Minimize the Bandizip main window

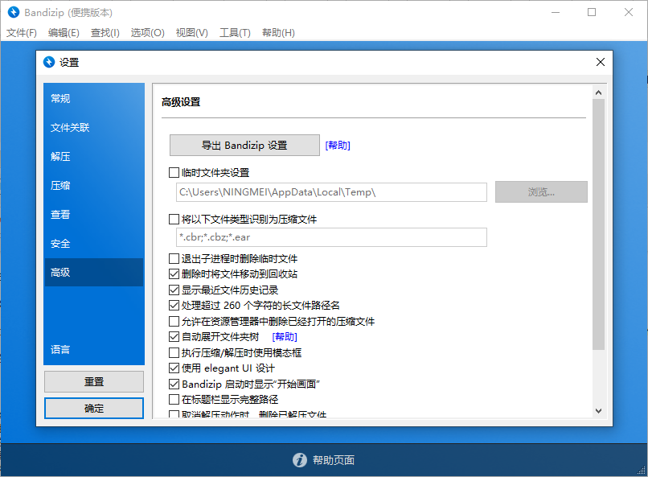point(556,12)
